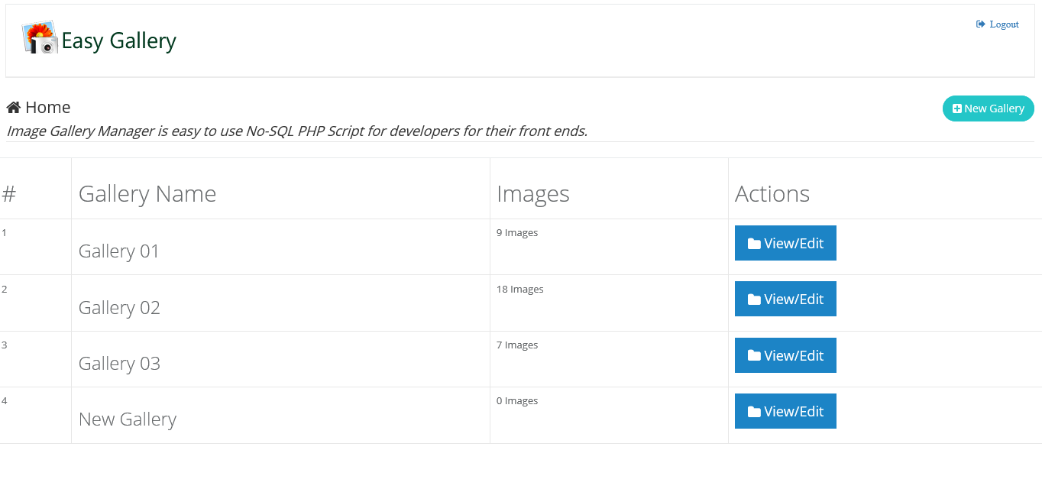Click the Easy Gallery title text
This screenshot has width=1042, height=489.
point(119,40)
